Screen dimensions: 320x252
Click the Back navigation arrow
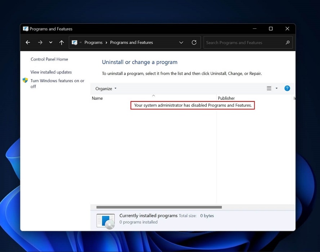[x=28, y=42]
